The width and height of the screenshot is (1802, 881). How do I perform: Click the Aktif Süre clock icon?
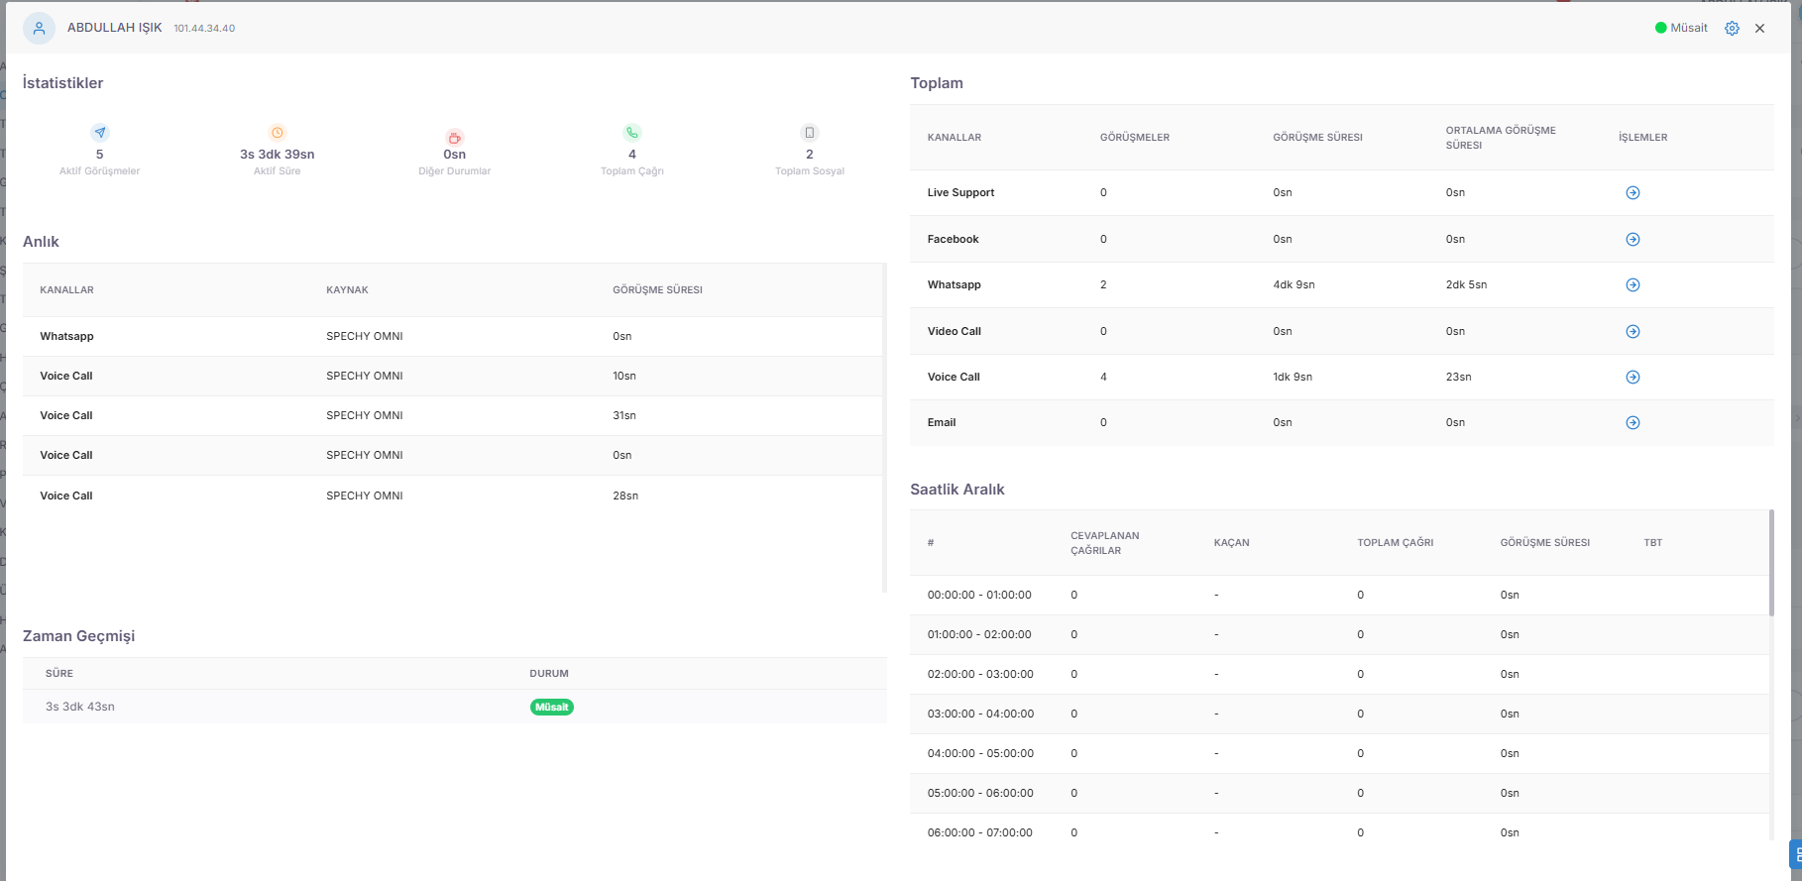[278, 132]
